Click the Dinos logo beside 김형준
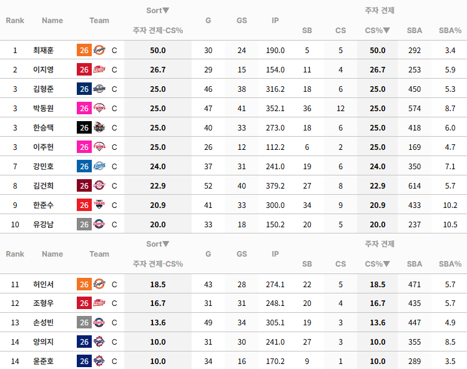This screenshot has height=369, width=467. pos(99,89)
